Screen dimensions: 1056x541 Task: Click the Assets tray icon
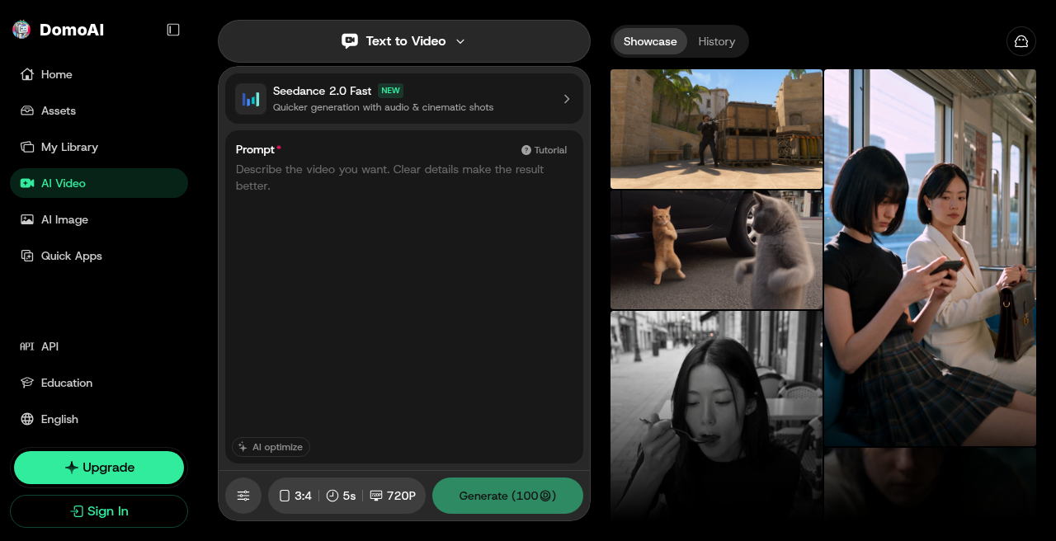point(27,111)
